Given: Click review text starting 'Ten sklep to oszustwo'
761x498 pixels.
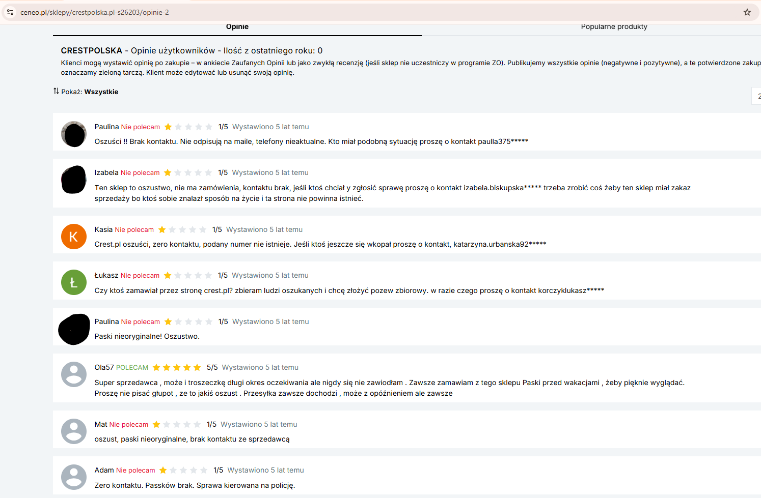Looking at the screenshot, I should (x=393, y=193).
